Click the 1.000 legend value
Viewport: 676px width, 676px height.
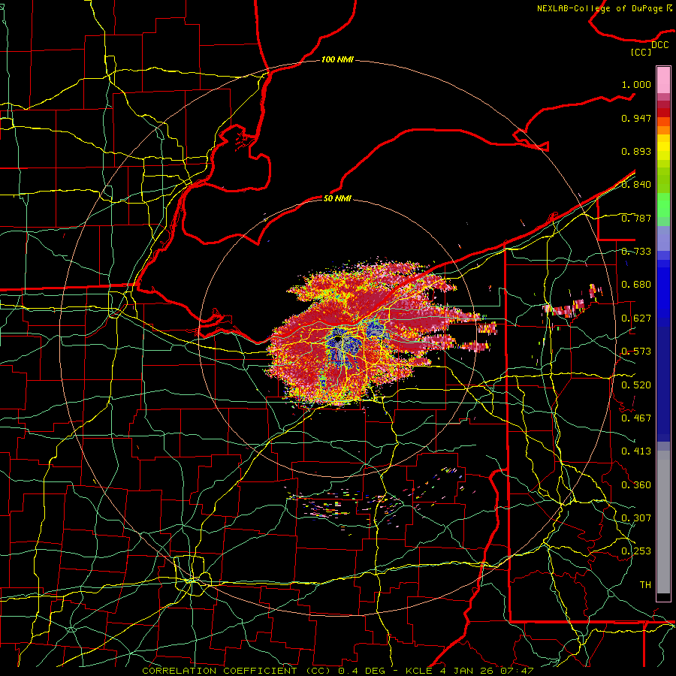tap(636, 84)
